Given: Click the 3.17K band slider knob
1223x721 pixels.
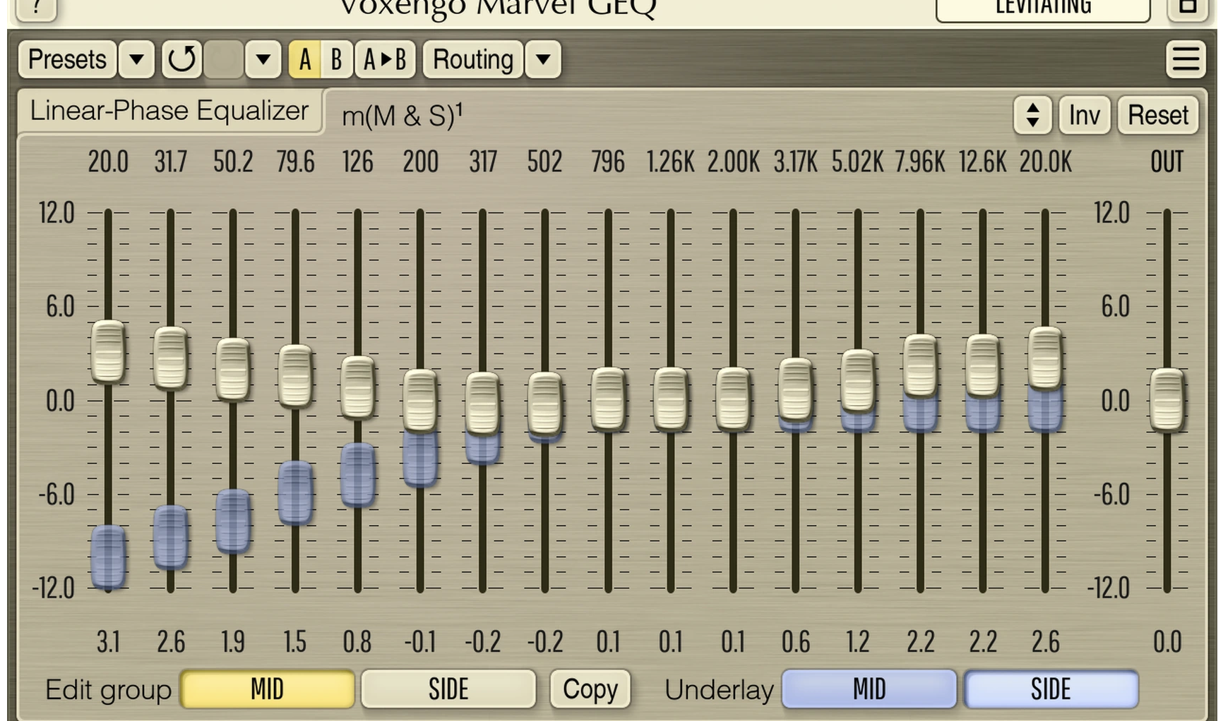Looking at the screenshot, I should pos(795,389).
